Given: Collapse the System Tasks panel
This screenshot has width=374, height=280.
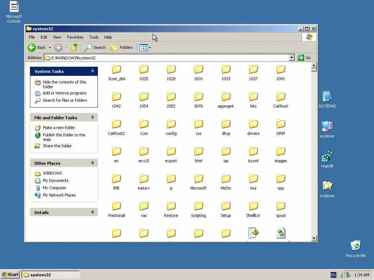Looking at the screenshot, I should point(92,71).
